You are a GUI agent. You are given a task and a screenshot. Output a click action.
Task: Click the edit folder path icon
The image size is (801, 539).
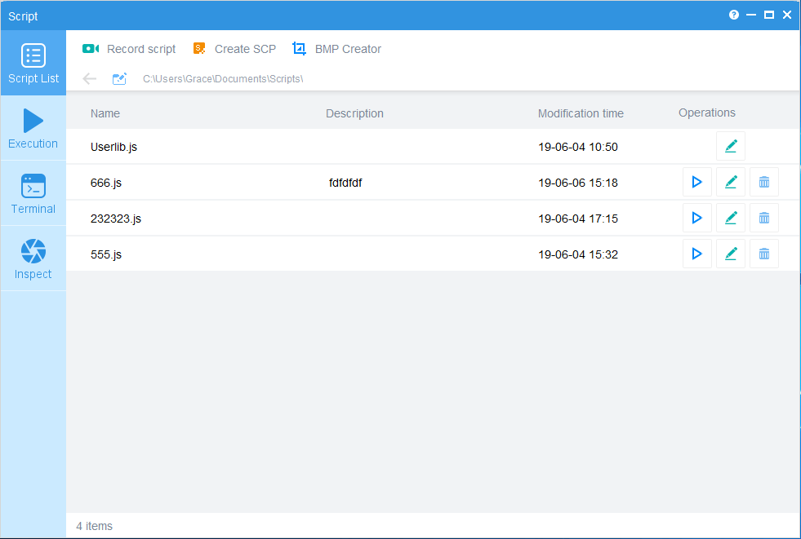[x=119, y=78]
